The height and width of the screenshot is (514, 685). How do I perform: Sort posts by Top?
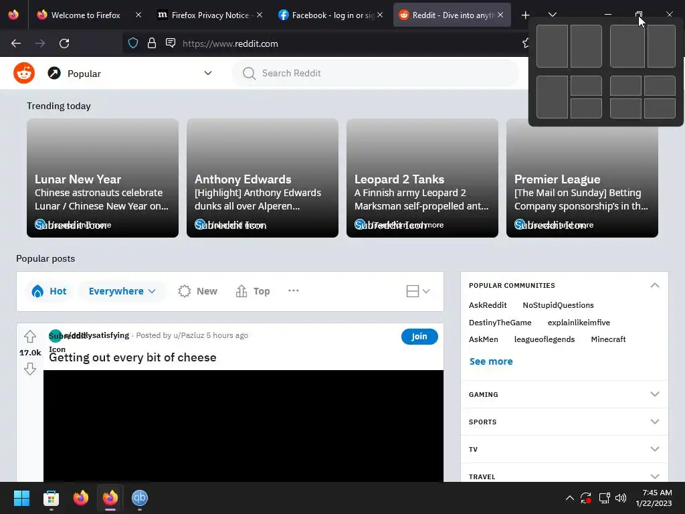click(x=253, y=291)
